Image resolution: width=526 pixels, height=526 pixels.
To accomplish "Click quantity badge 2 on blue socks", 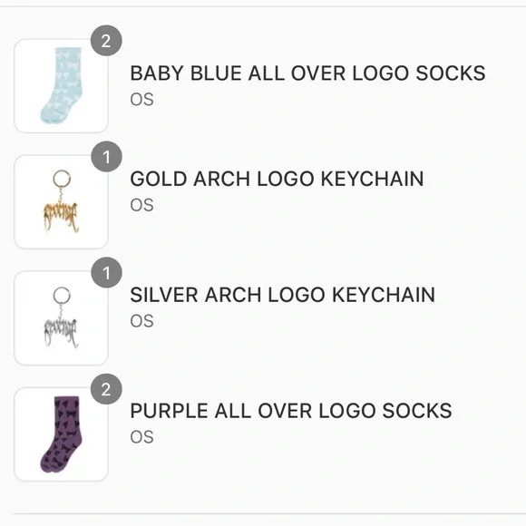I will (x=106, y=41).
